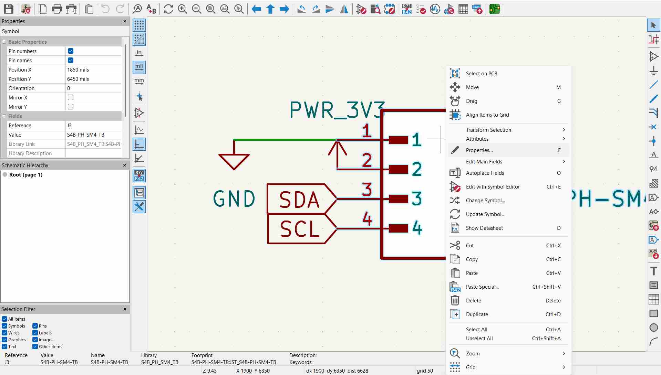Enable the Mirror X checkbox

click(x=71, y=97)
